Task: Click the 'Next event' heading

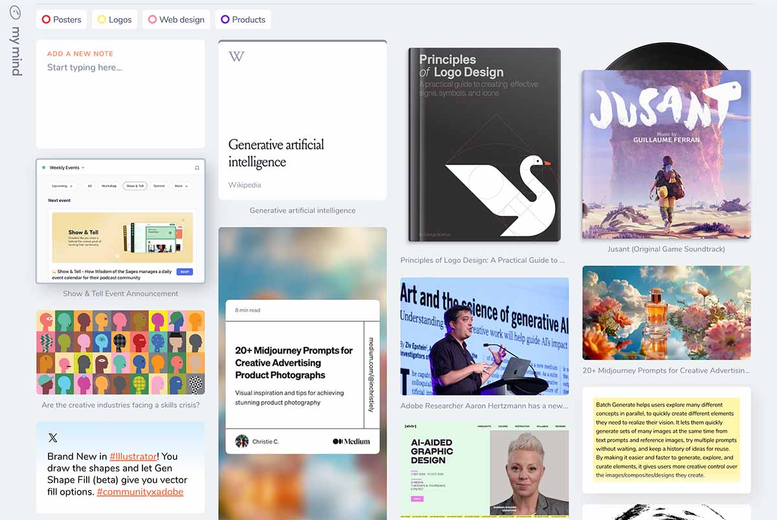Action: pyautogui.click(x=60, y=201)
